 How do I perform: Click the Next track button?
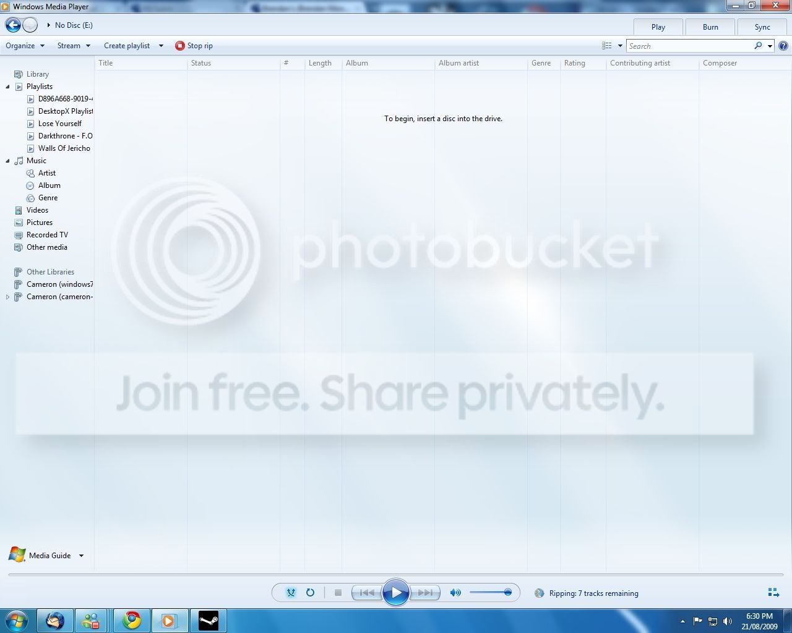(425, 593)
